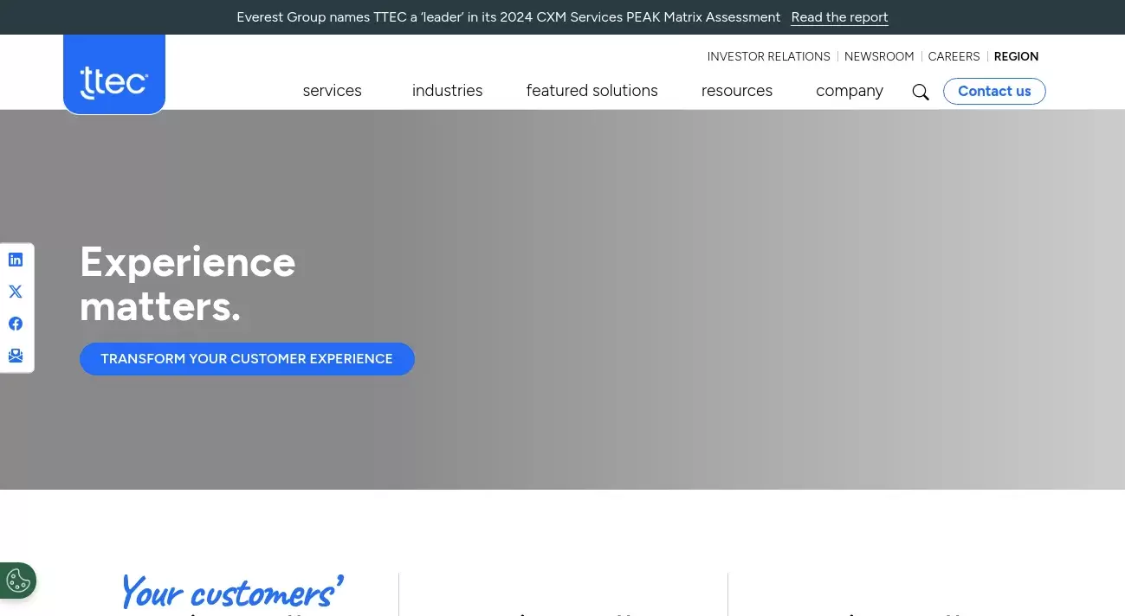Open search with the magnifying glass icon
The height and width of the screenshot is (616, 1125).
coord(921,92)
